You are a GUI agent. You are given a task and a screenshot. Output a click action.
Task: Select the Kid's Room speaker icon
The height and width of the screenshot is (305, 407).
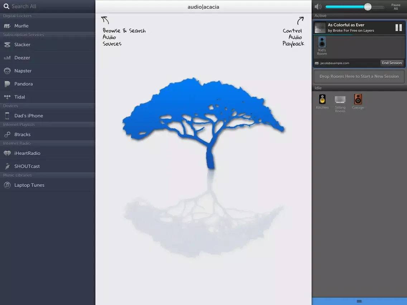point(322,42)
